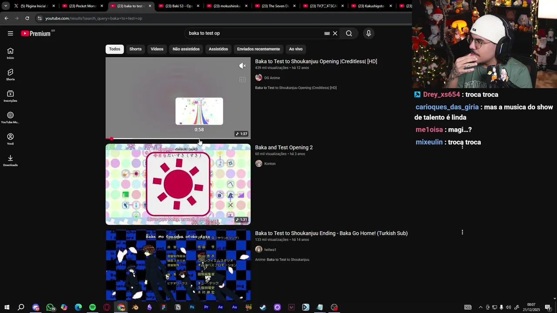Open Windows taskbar search
The height and width of the screenshot is (313, 557).
(x=21, y=307)
